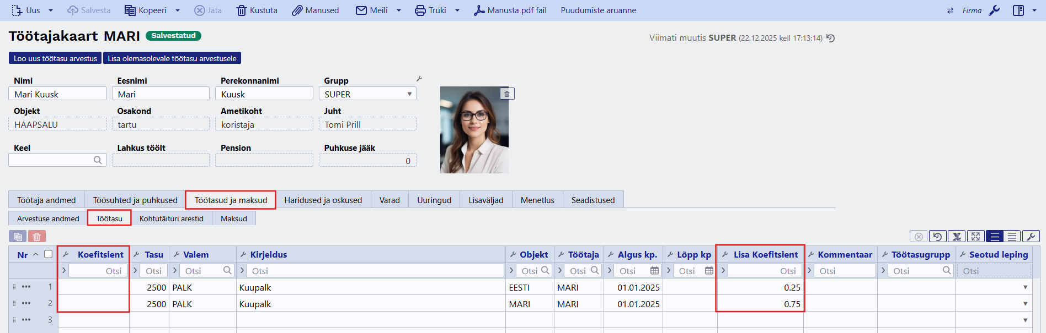The height and width of the screenshot is (333, 1046).
Task: Switch to compact row density view
Action: (x=1012, y=237)
